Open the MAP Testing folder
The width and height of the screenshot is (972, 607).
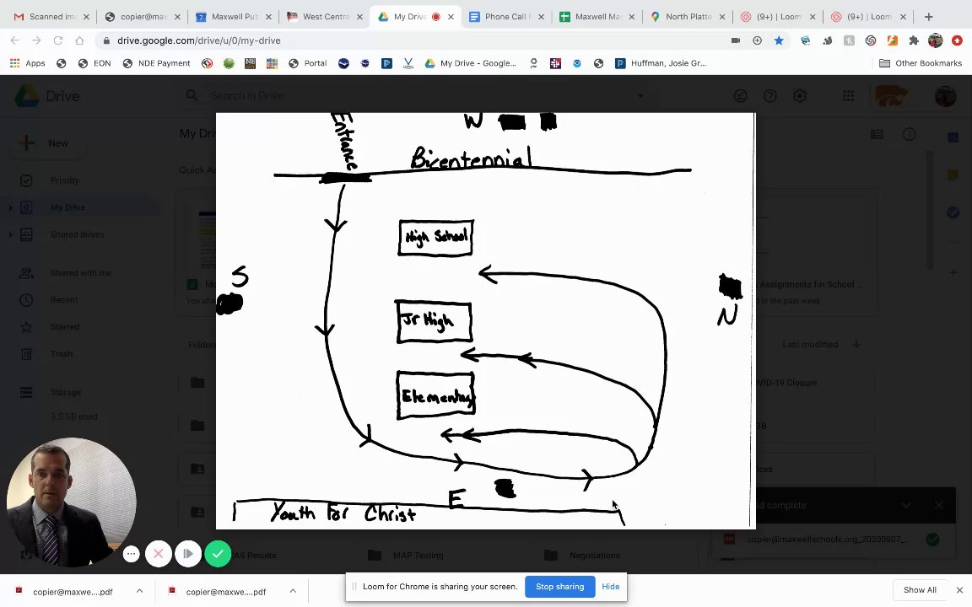[418, 555]
